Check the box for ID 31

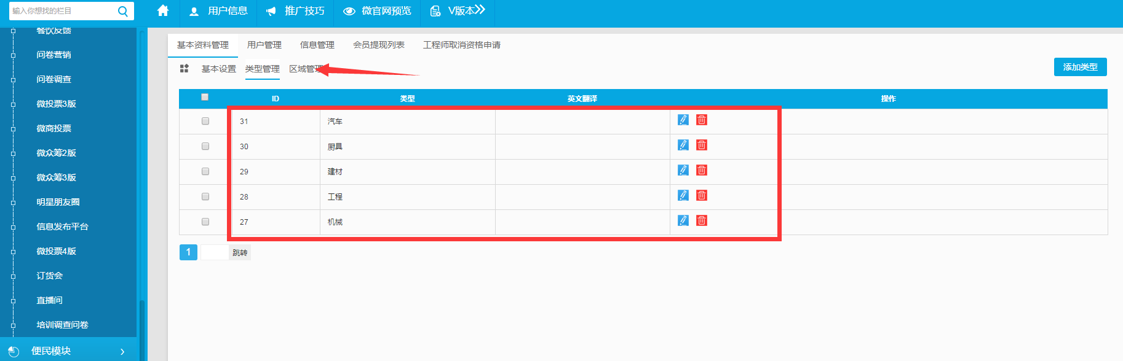point(205,121)
